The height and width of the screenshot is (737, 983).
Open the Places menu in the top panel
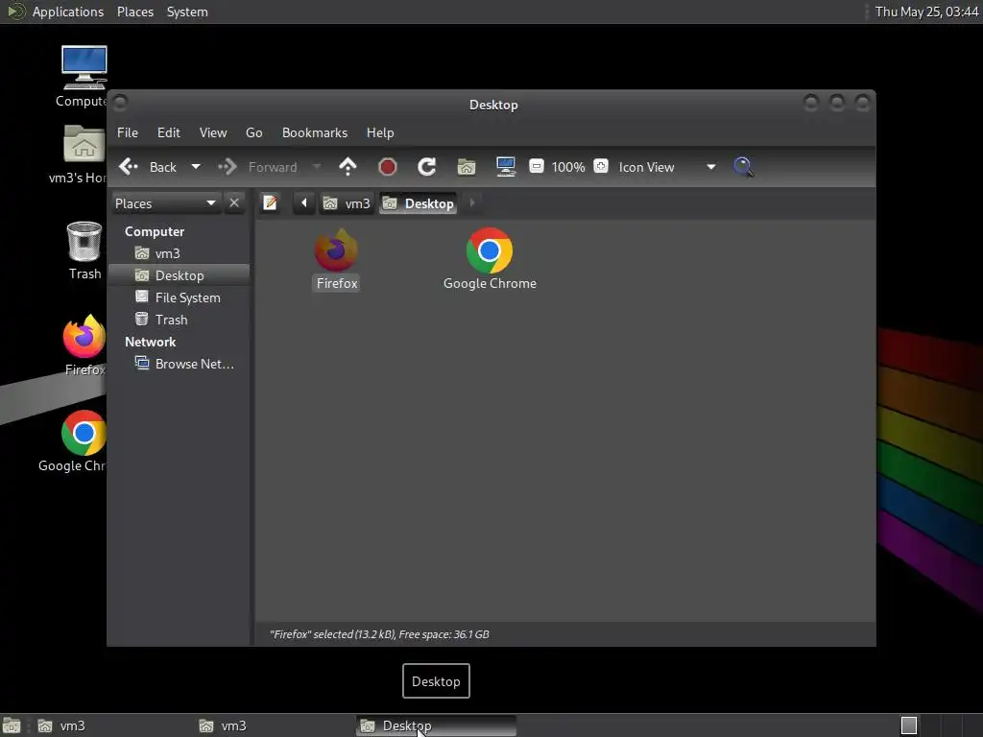coord(135,12)
